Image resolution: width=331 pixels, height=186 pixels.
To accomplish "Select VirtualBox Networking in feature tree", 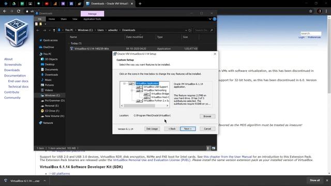I will pos(155,90).
